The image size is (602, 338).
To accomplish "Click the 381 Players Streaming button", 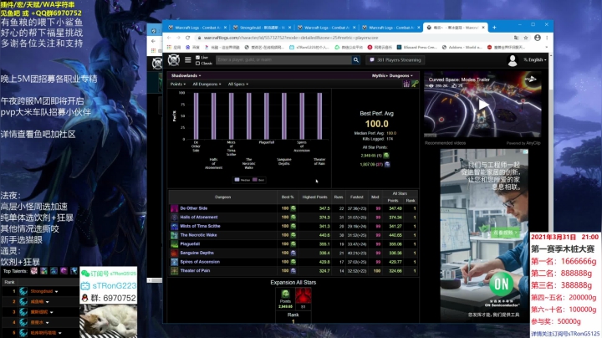I will point(395,60).
